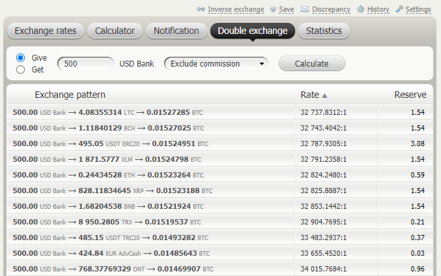This screenshot has height=276, width=441.
Task: Open the Notification tab
Action: (177, 31)
